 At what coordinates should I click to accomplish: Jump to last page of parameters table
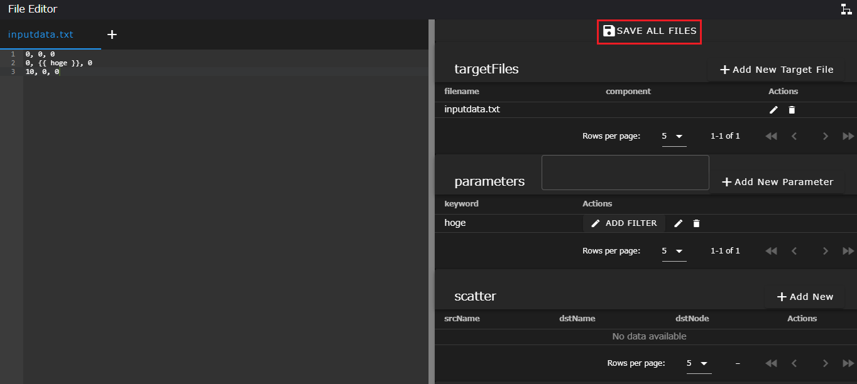[848, 251]
